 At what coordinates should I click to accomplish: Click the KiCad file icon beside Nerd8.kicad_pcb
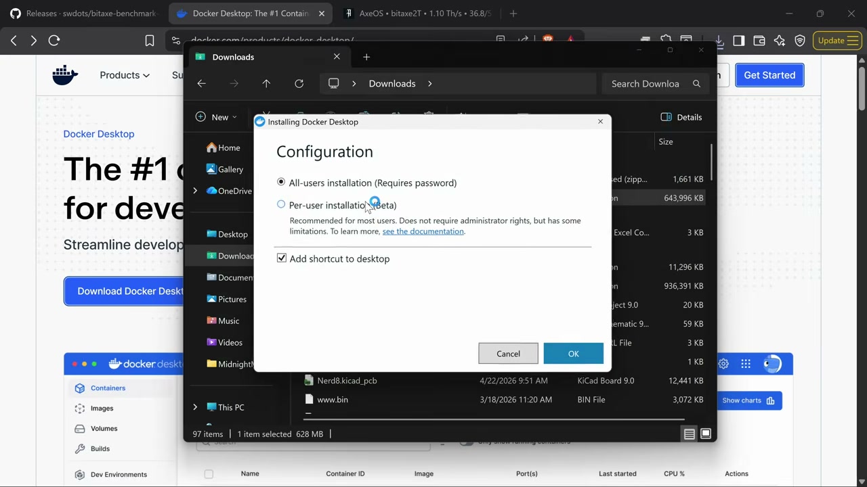[309, 381]
